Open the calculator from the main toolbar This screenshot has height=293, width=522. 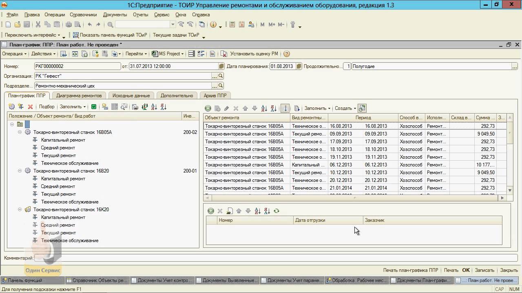[x=232, y=25]
